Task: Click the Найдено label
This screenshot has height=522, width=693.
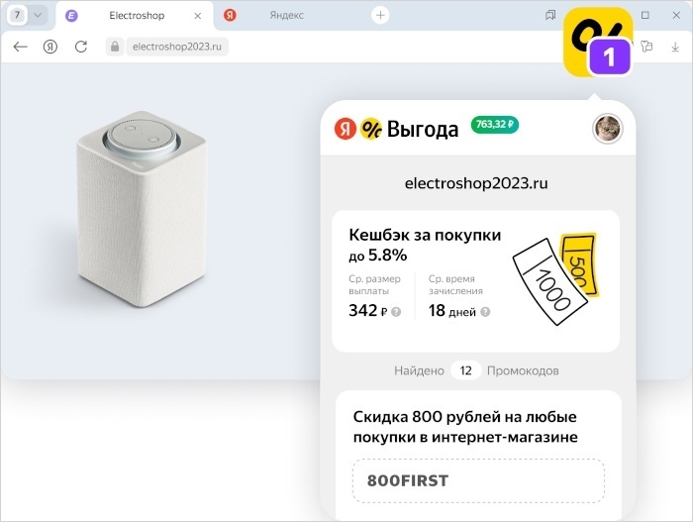Action: coord(419,370)
